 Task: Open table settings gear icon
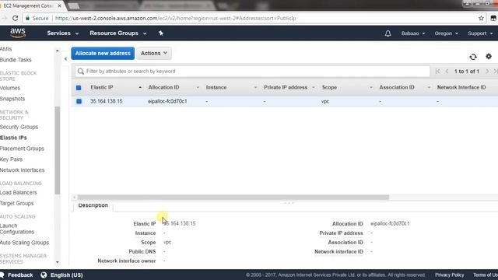pos(489,57)
